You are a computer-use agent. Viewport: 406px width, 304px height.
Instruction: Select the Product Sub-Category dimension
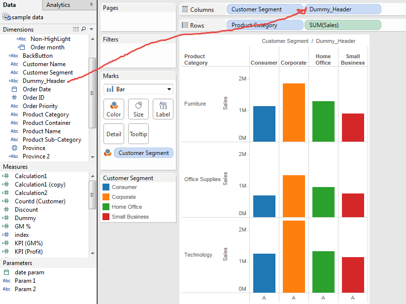[x=52, y=140]
